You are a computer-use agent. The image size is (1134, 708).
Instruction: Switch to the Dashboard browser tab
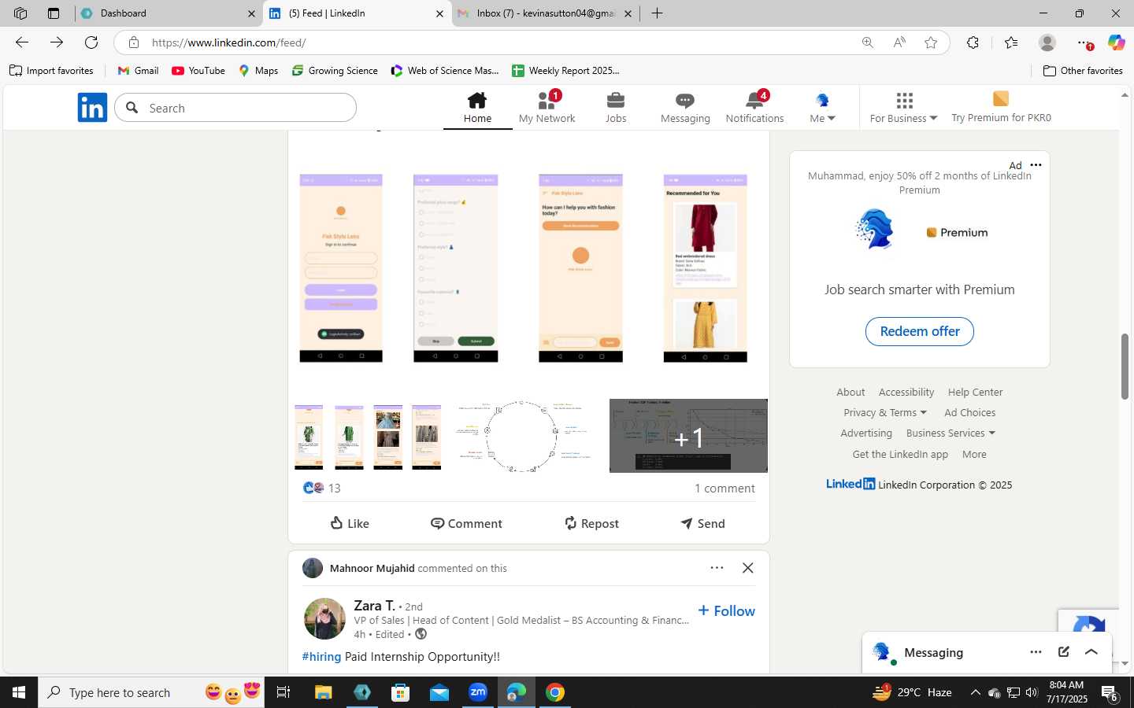pyautogui.click(x=169, y=13)
